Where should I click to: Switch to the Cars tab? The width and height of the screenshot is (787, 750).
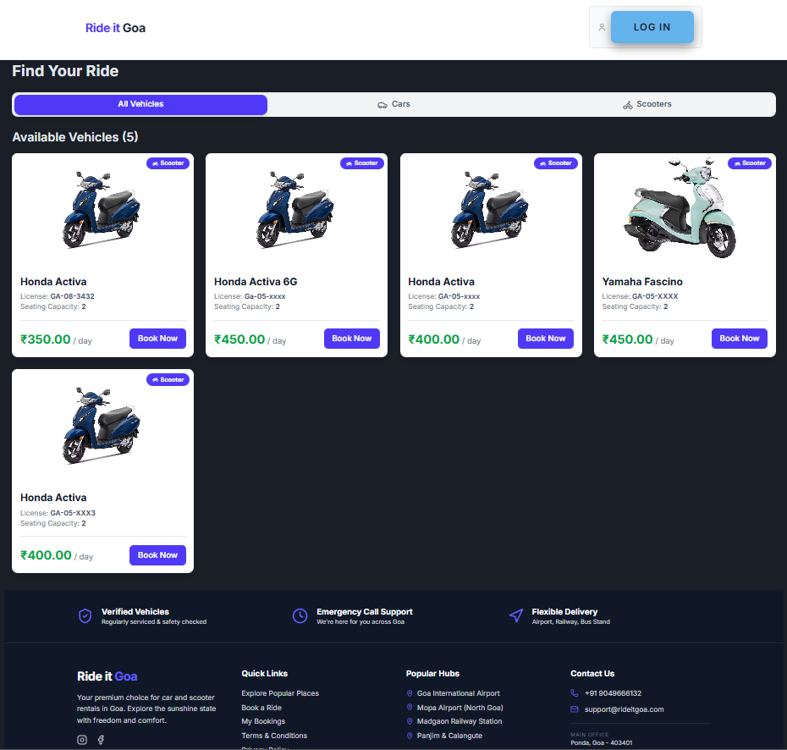(393, 104)
